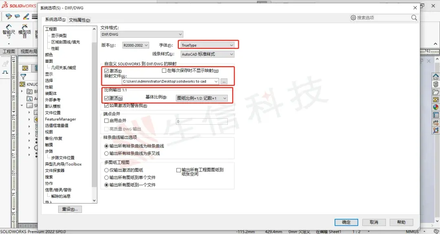The height and width of the screenshot is (234, 440).
Task: Click options tree scroll down arrow
Action: (x=94, y=200)
